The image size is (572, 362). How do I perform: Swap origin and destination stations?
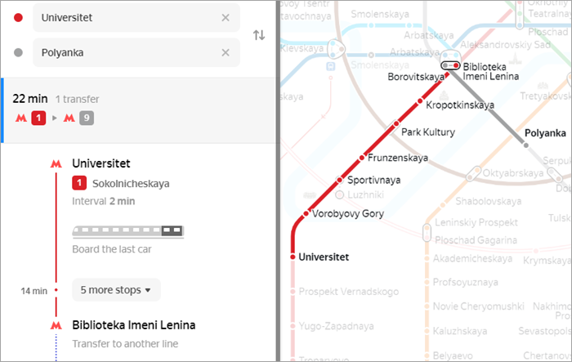(x=259, y=35)
